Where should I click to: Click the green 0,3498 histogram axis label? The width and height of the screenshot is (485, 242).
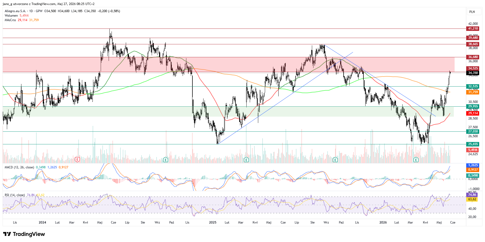click(473, 175)
